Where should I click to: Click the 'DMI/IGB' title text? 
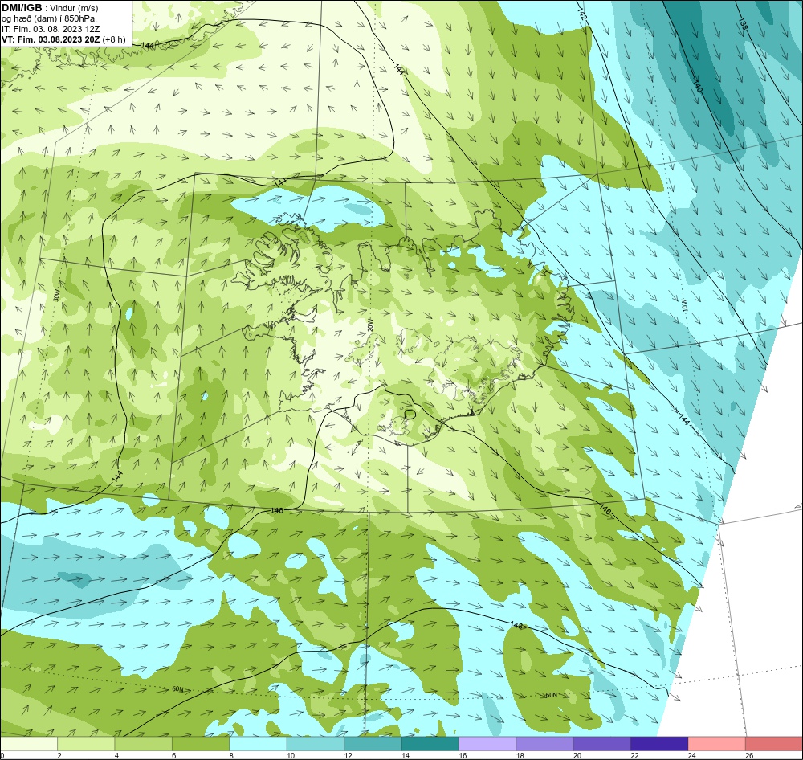pyautogui.click(x=22, y=8)
